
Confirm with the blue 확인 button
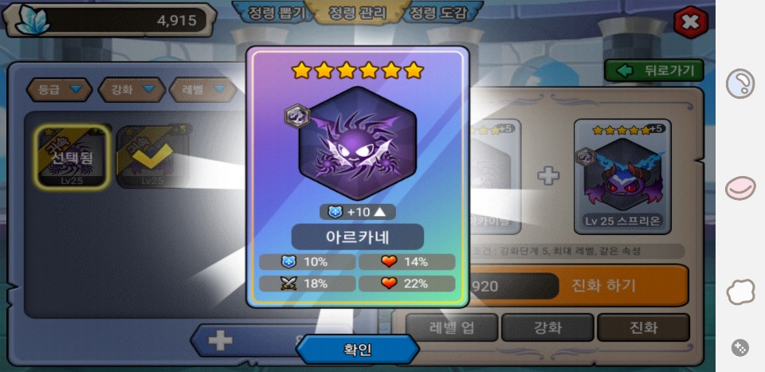[x=358, y=350]
